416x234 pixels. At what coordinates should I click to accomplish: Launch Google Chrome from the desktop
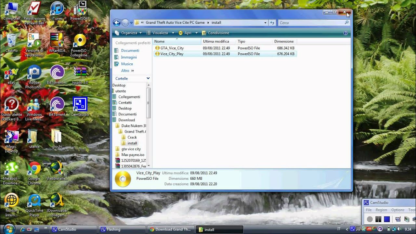click(x=34, y=173)
